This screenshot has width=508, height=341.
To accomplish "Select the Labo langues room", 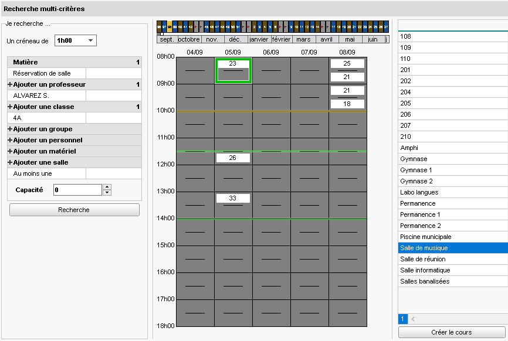I will coord(453,192).
